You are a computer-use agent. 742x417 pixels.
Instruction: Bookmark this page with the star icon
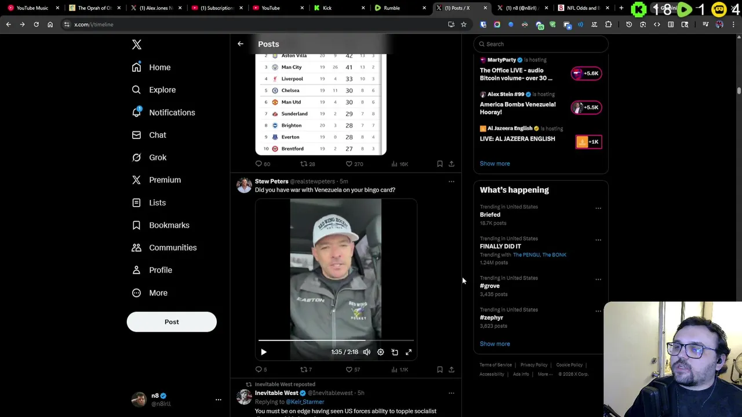click(463, 24)
